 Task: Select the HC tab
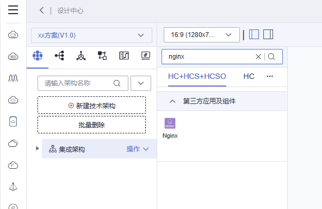pyautogui.click(x=249, y=76)
